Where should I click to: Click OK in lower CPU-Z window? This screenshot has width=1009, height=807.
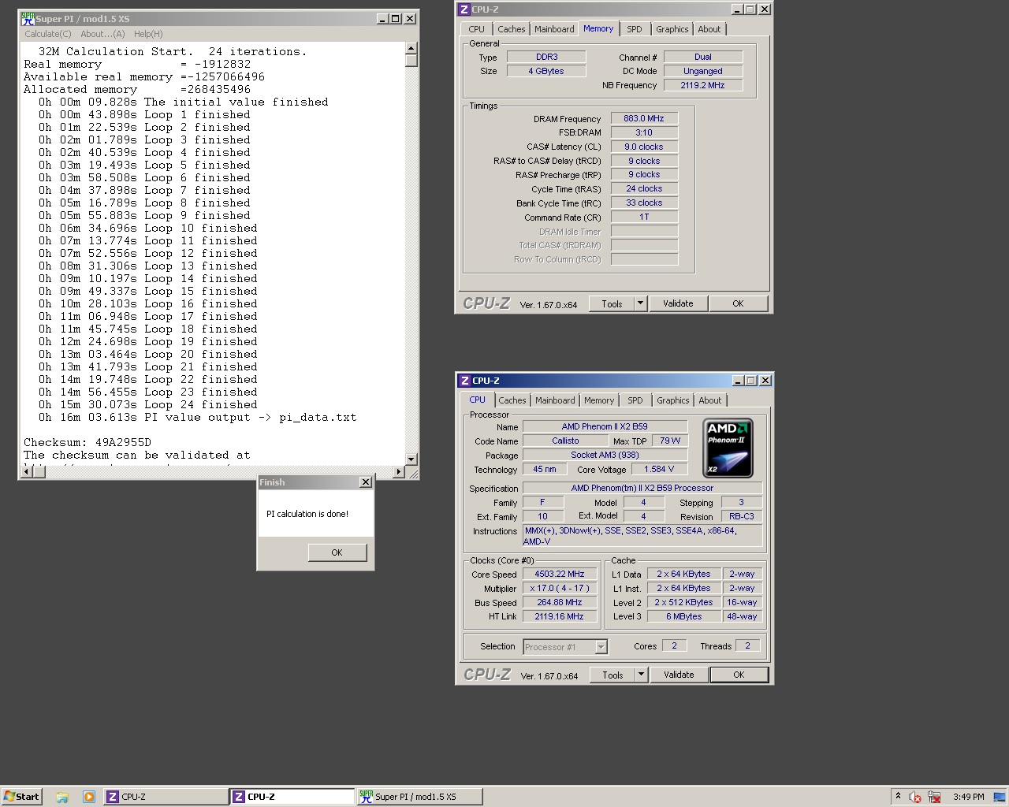coord(739,675)
